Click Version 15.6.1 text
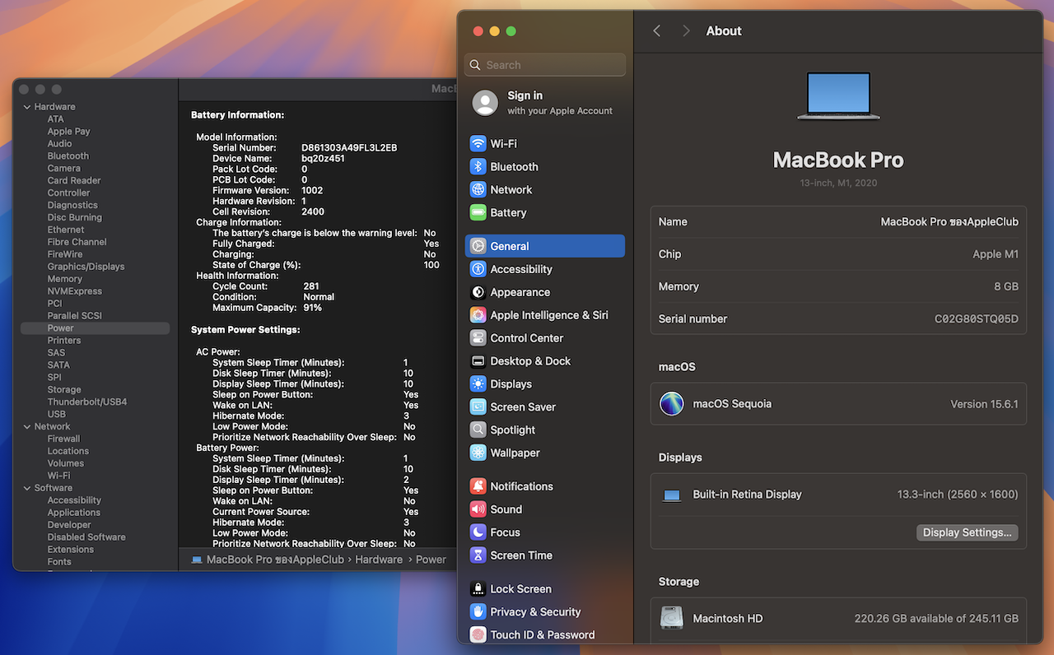The width and height of the screenshot is (1054, 655). 985,404
